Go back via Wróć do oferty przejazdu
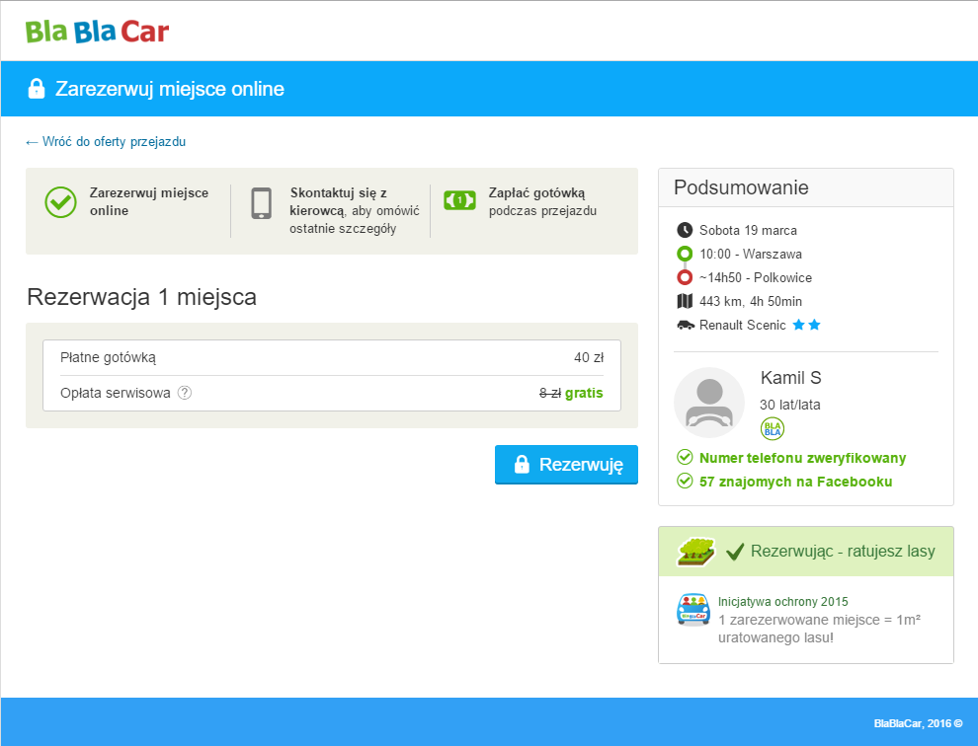 (106, 141)
